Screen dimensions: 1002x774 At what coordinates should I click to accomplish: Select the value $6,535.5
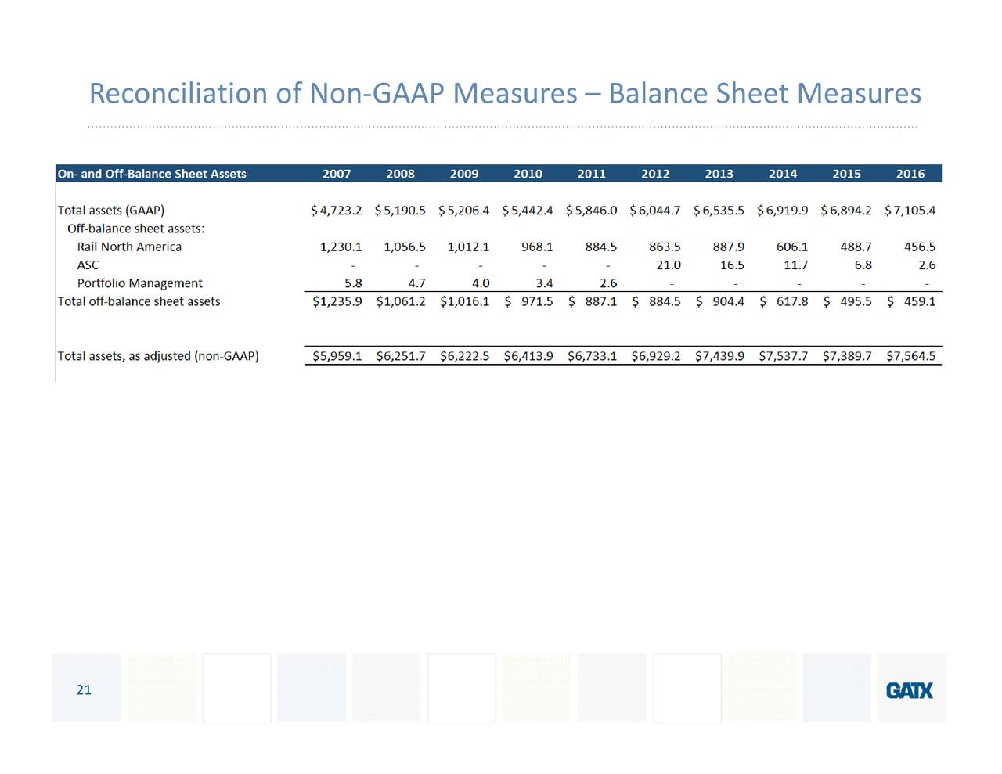point(719,211)
